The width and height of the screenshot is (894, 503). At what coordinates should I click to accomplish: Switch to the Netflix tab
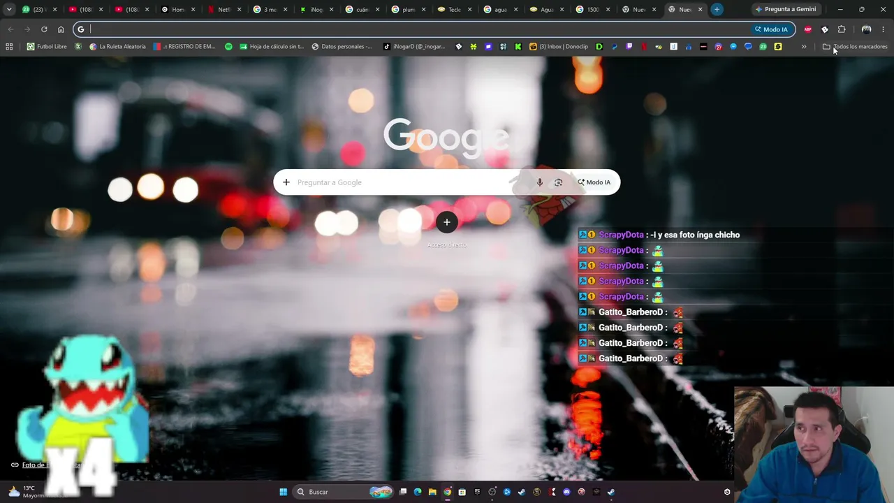coord(223,9)
